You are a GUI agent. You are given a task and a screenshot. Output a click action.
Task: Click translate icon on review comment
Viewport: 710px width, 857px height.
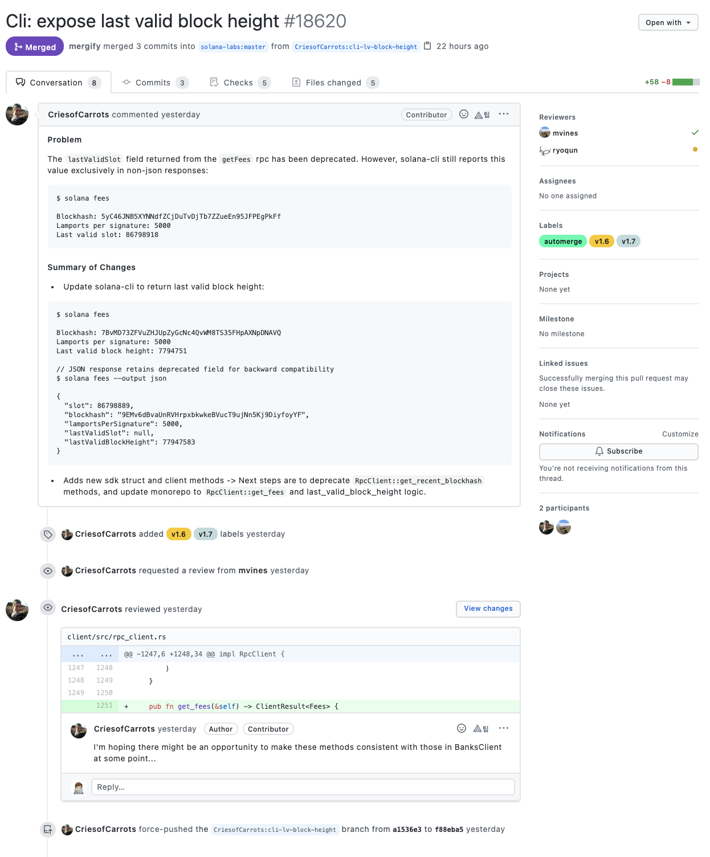tap(481, 729)
